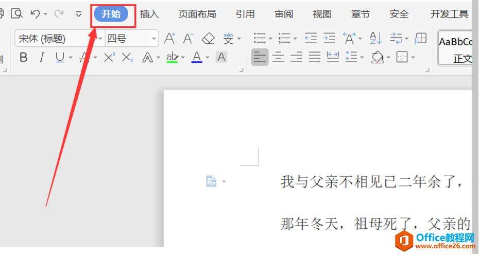The height and width of the screenshot is (255, 479).
Task: Apply green text highlight color
Action: click(173, 57)
